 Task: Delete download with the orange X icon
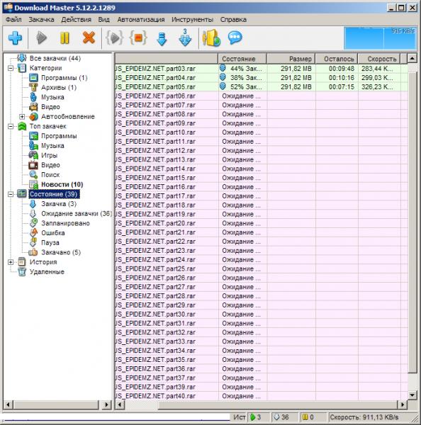click(x=89, y=38)
